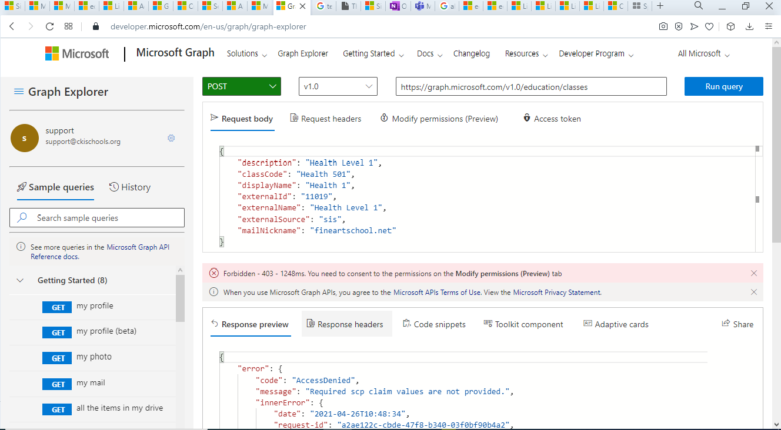Viewport: 781px width, 430px height.
Task: Click the browser send flow icon
Action: pos(694,26)
